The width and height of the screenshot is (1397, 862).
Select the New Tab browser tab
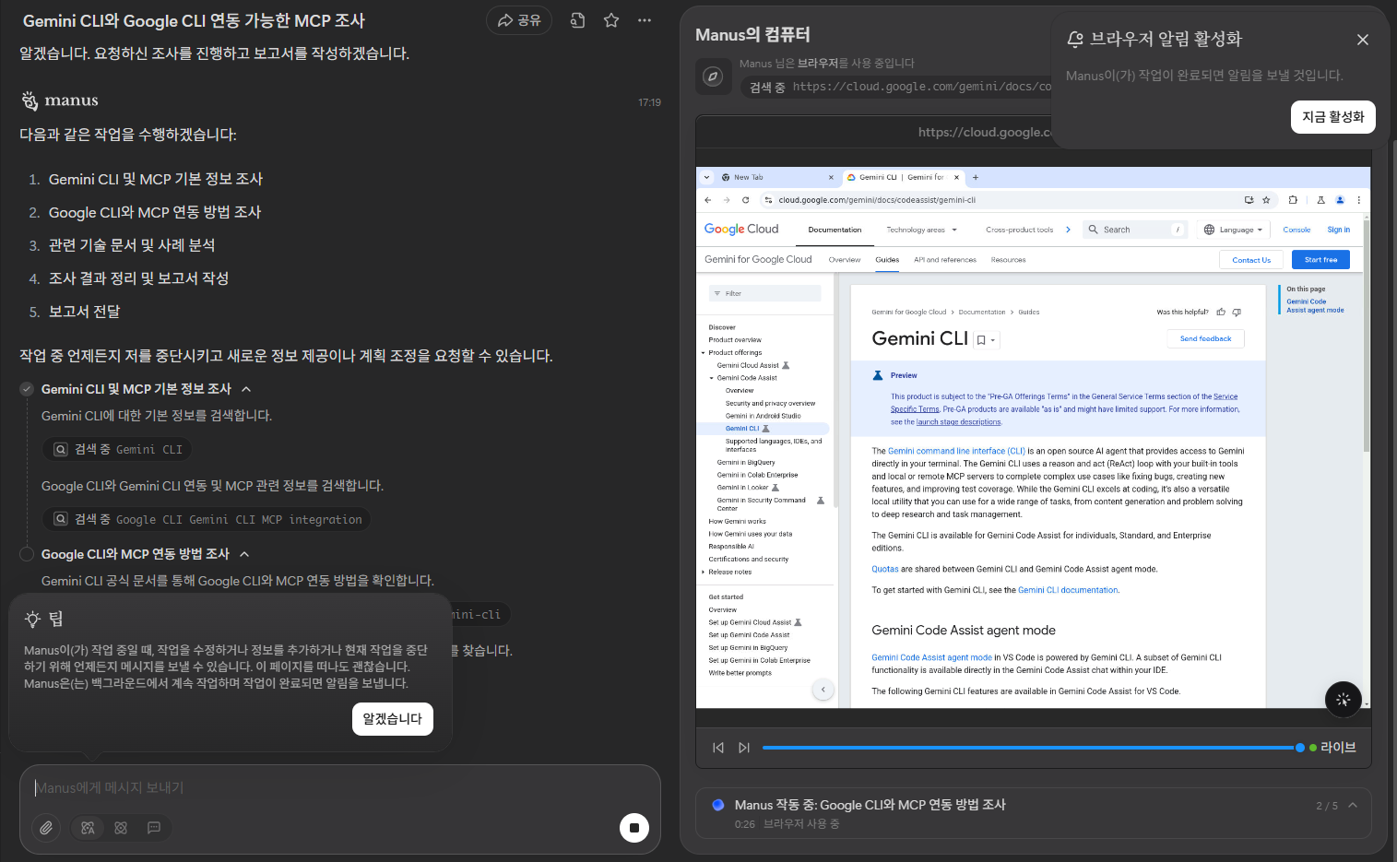tap(778, 177)
